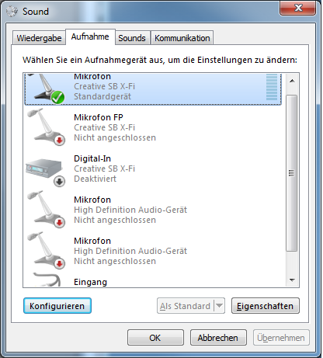The image size is (323, 358).
Task: Switch to the Sounds tab
Action: click(132, 38)
